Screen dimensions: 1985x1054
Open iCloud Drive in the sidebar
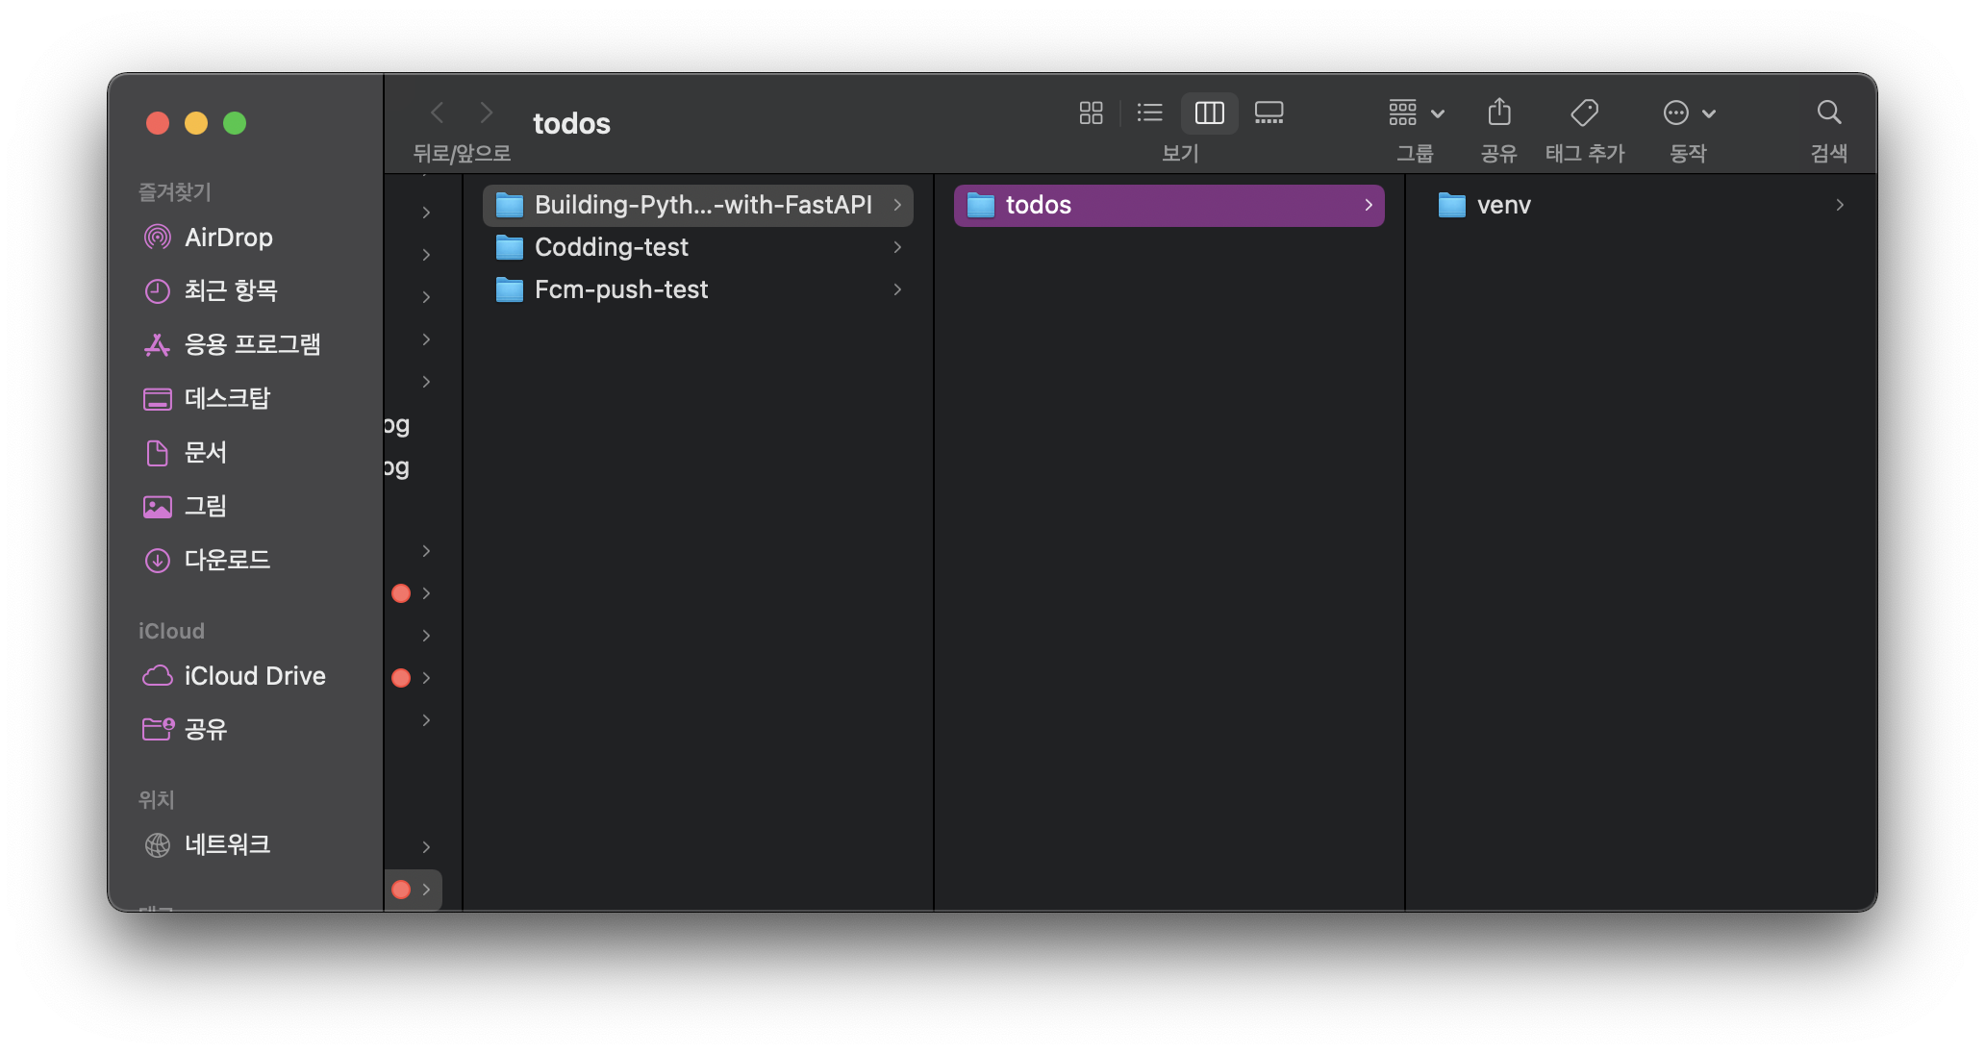coord(254,676)
